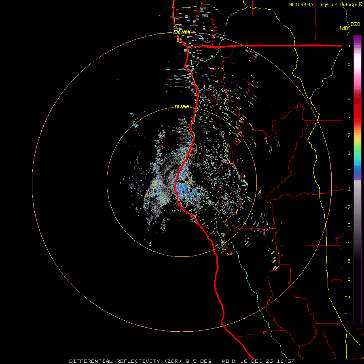Click the 100 NMI range ring label
The image size is (364, 364).
(x=182, y=32)
